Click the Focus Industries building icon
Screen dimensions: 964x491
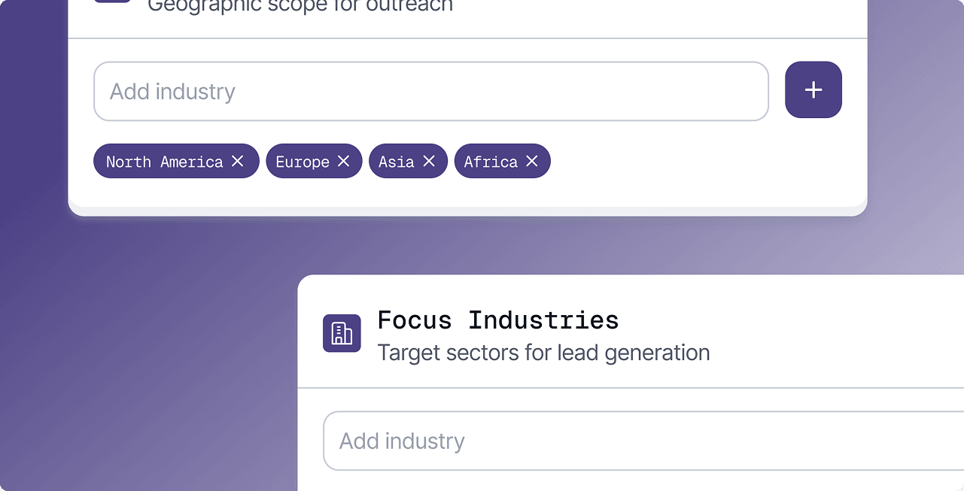342,333
